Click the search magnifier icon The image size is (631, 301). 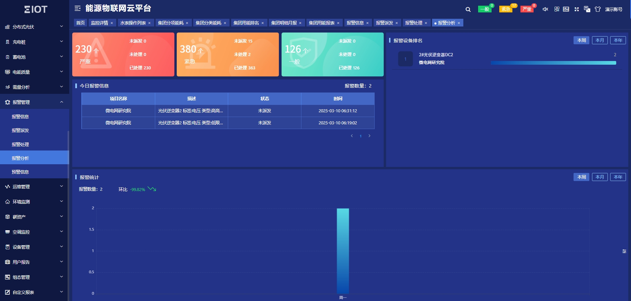coord(468,9)
